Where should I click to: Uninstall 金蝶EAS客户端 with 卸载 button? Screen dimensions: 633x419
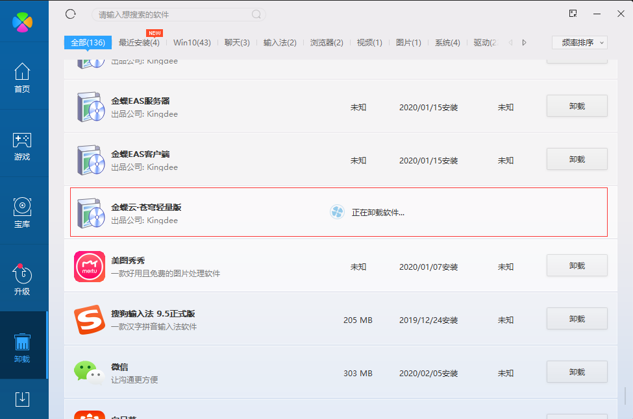point(577,160)
